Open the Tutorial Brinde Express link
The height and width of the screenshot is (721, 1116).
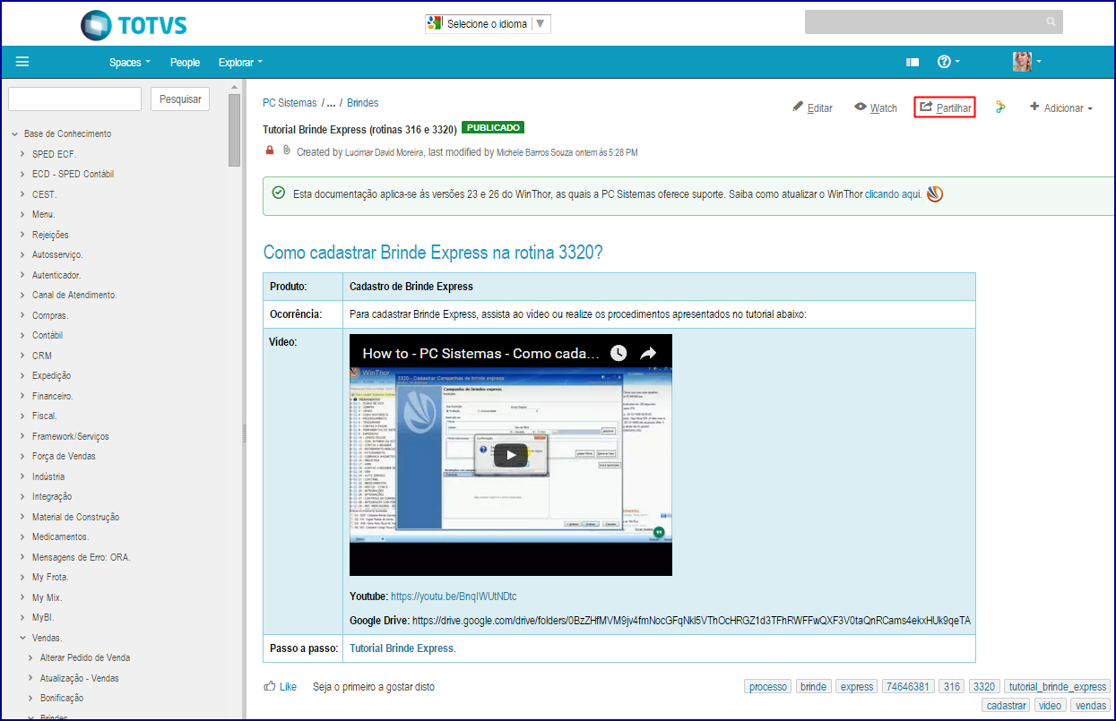(402, 648)
